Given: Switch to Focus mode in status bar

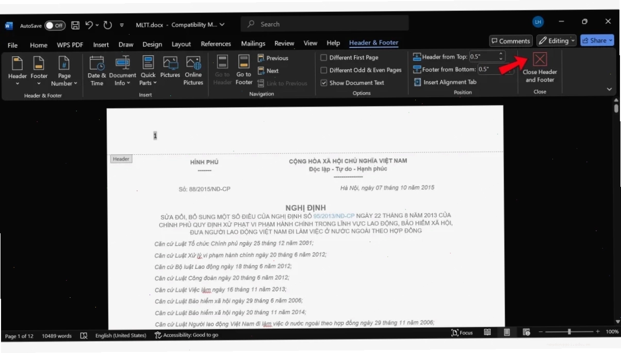Looking at the screenshot, I should click(462, 333).
